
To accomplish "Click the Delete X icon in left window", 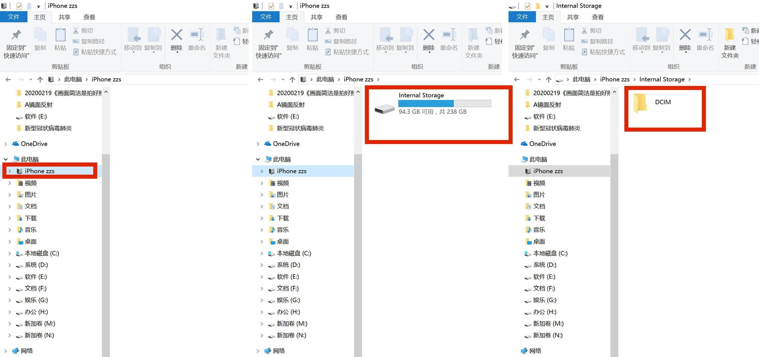I will (x=177, y=35).
